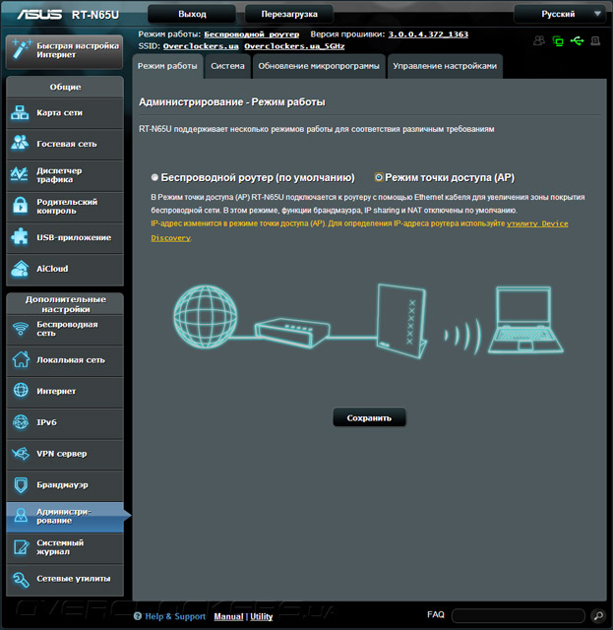
Task: Open firmware version 3.0.0.4.372_1363 link
Action: pos(428,34)
